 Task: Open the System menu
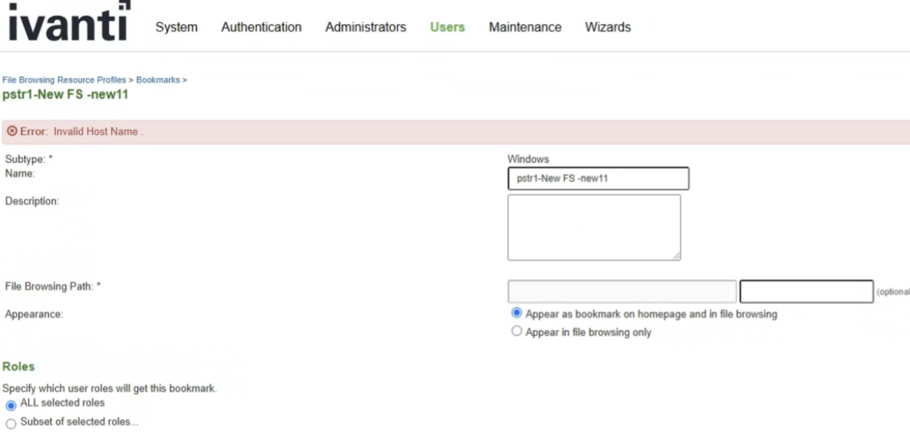pyautogui.click(x=176, y=27)
